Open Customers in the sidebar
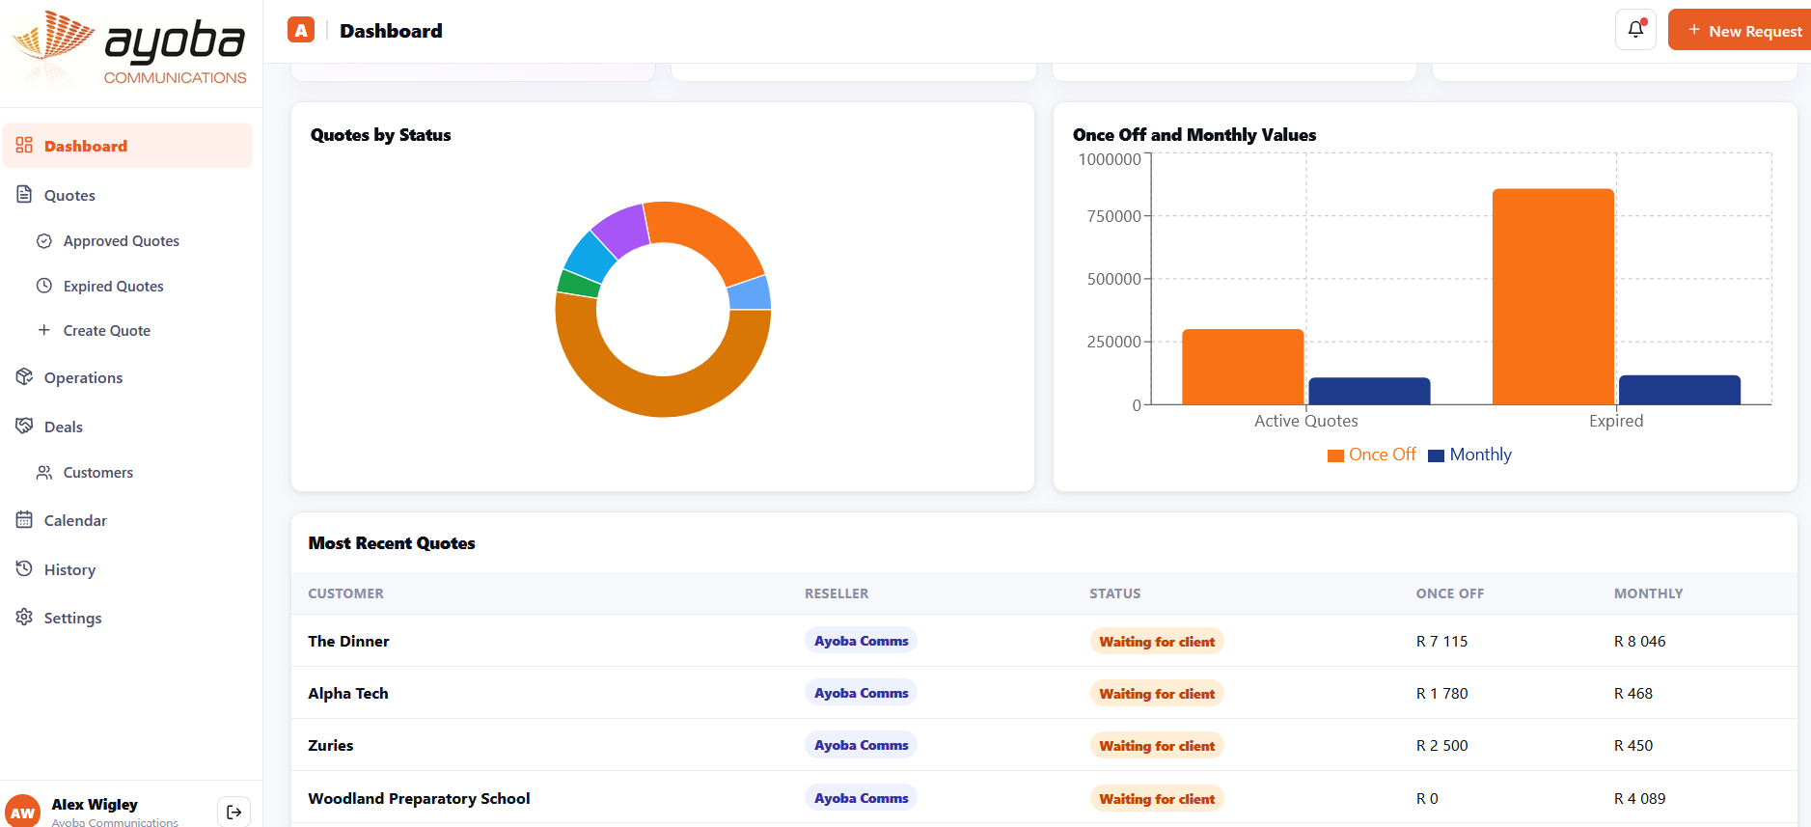This screenshot has width=1811, height=827. [x=98, y=472]
